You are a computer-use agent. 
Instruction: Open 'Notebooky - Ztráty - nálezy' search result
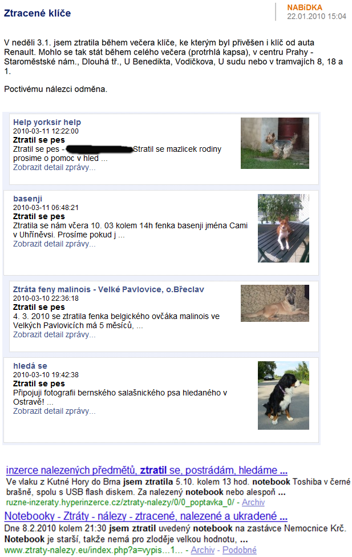click(x=146, y=516)
